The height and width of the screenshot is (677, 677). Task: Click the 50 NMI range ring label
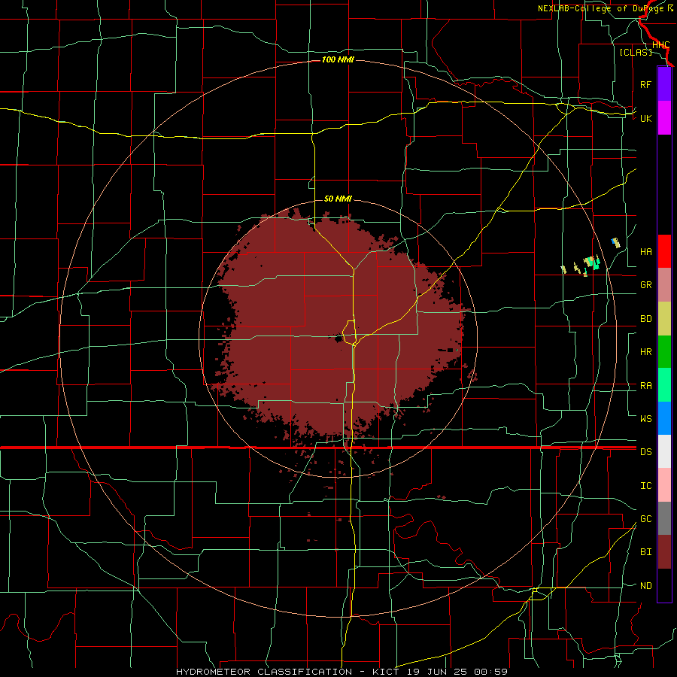(338, 199)
